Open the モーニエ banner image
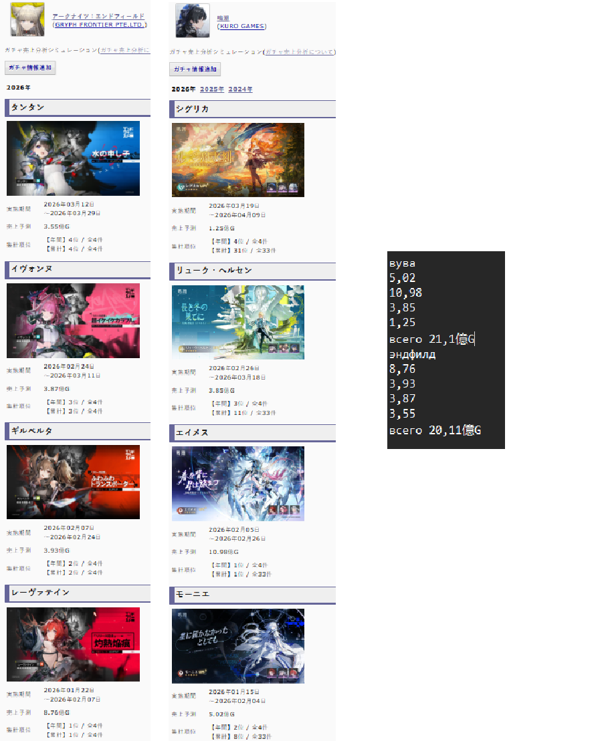 [238, 646]
